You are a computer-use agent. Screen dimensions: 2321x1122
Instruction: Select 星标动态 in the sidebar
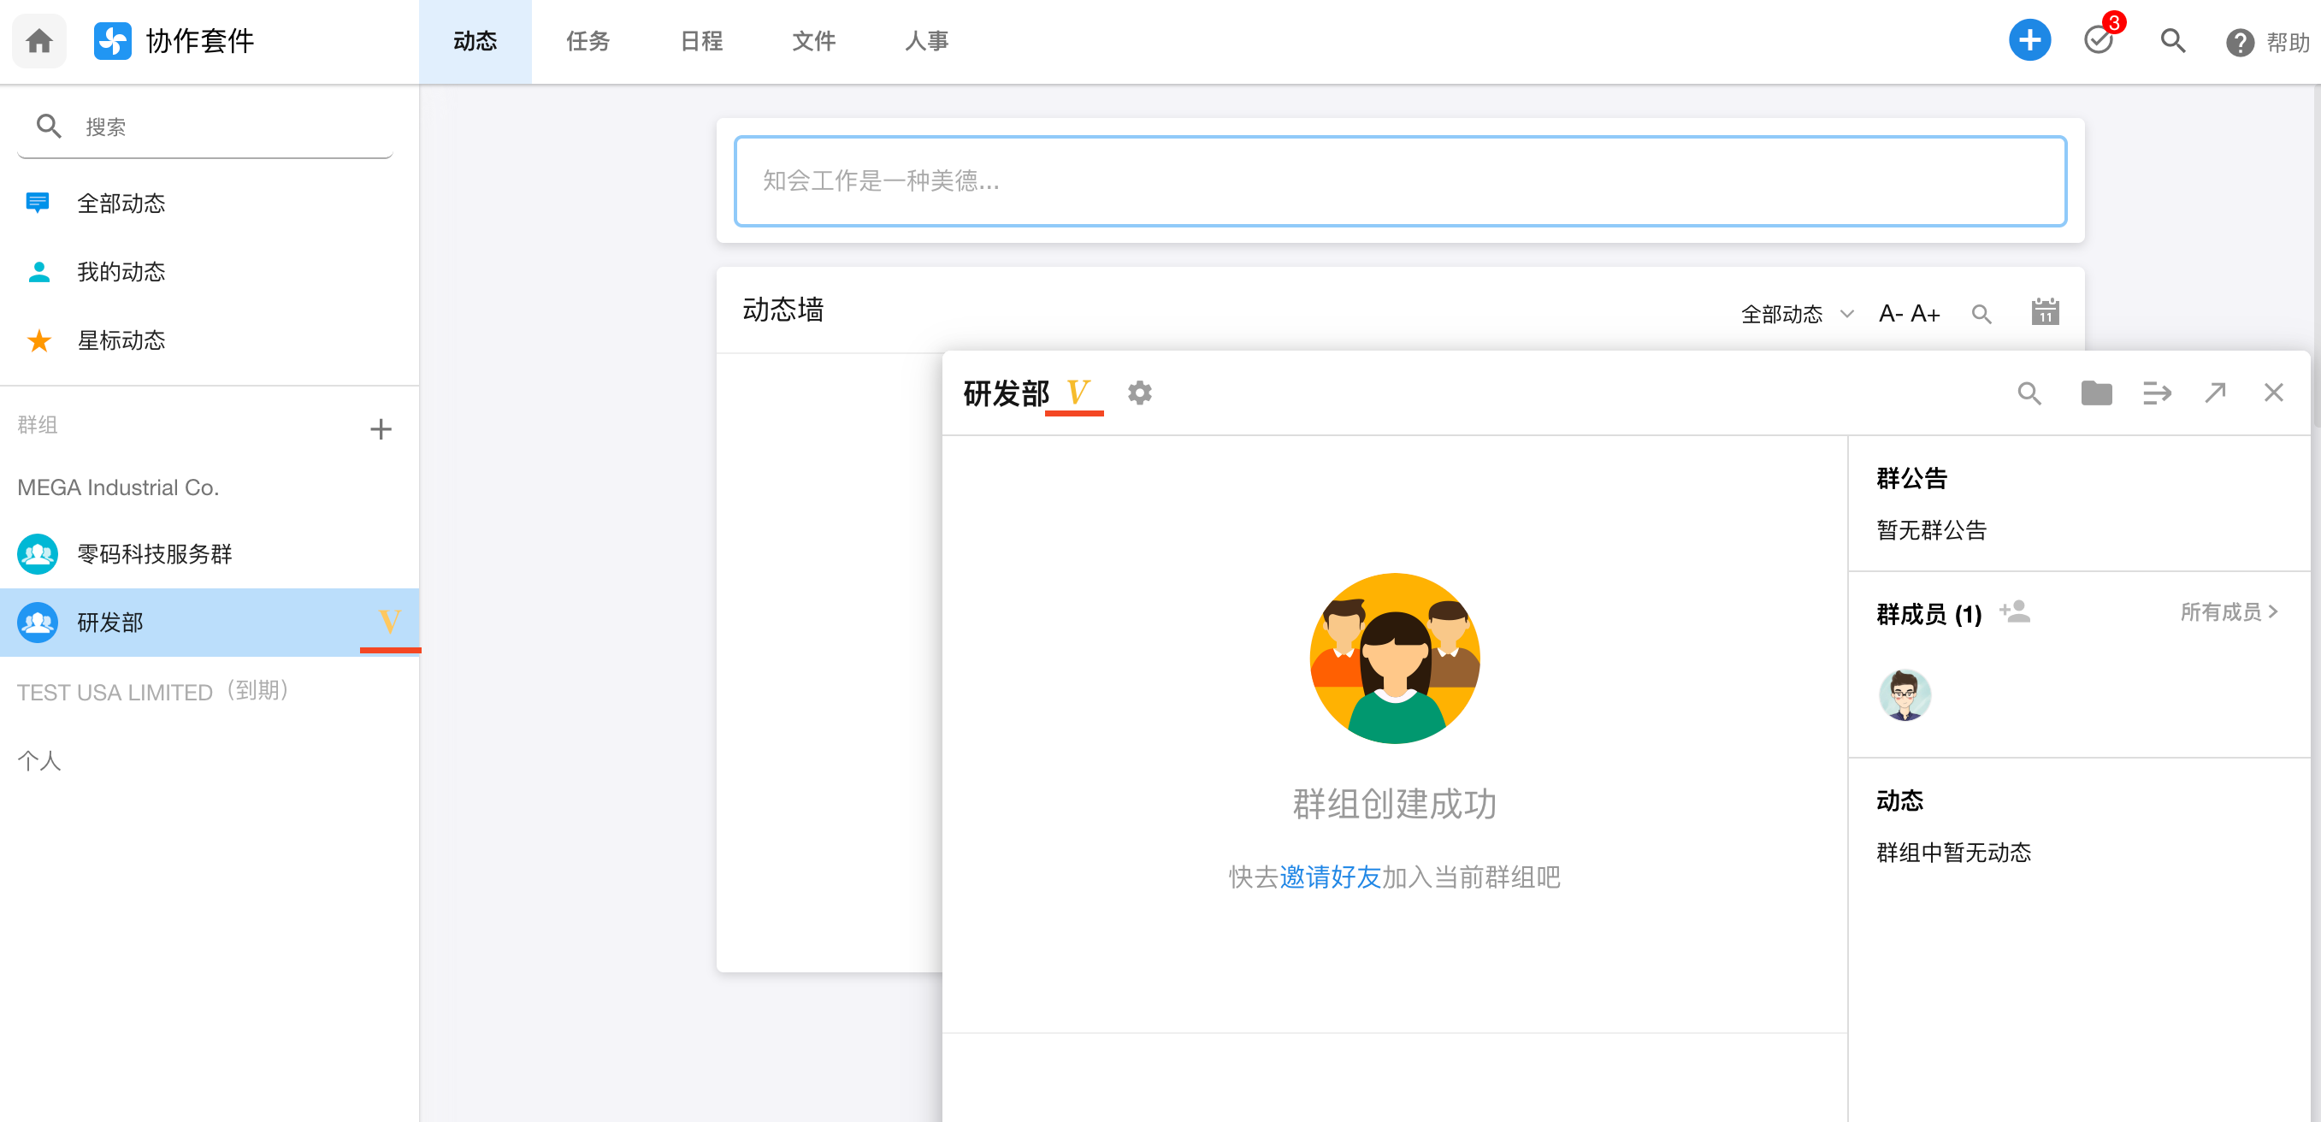[x=121, y=340]
